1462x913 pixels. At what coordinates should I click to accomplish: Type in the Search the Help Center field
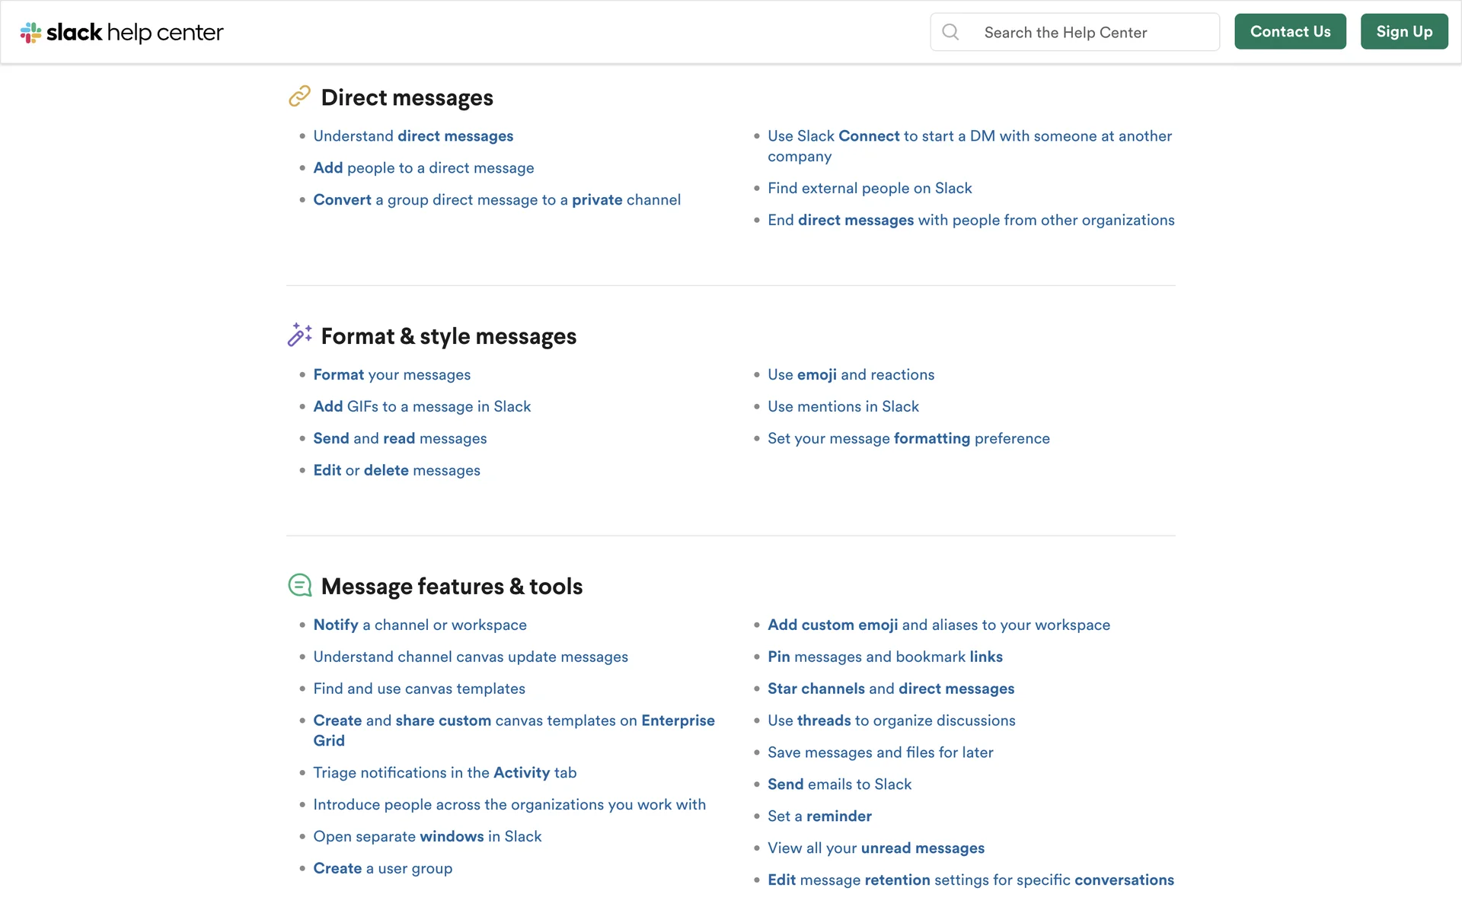pos(1095,33)
